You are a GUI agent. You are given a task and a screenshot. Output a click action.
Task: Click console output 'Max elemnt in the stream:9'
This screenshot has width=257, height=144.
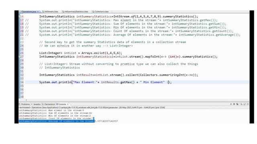(51, 110)
